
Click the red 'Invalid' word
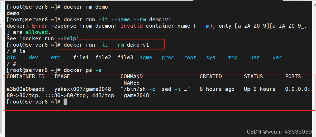(132, 26)
